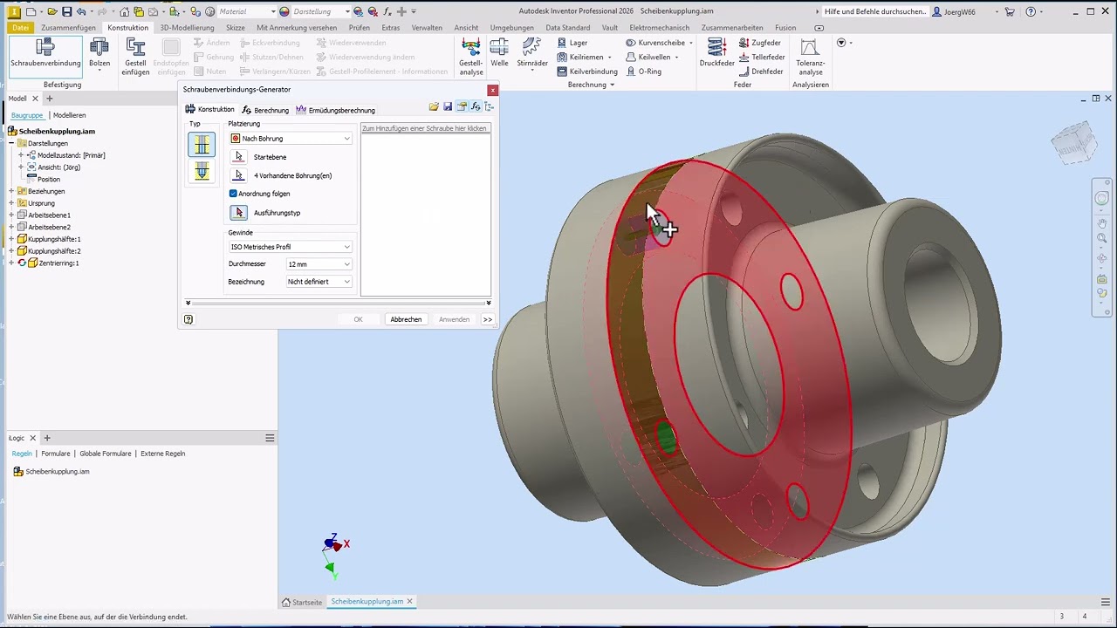Select the Schraubenverbindung tool in ribbon
1117x628 pixels.
coord(45,55)
